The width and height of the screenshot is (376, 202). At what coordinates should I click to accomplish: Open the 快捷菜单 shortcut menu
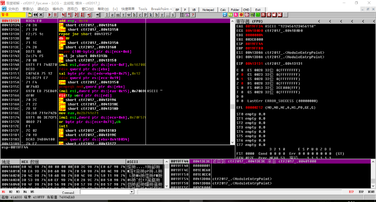point(128,9)
